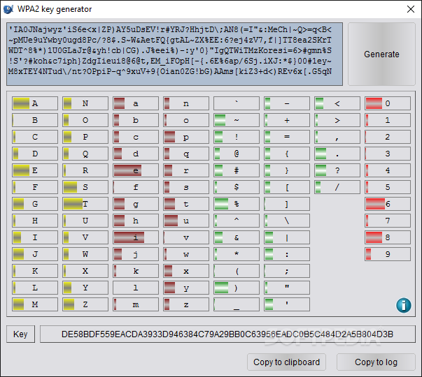
Task: Click the lowercase p frequency bar
Action: (186, 137)
